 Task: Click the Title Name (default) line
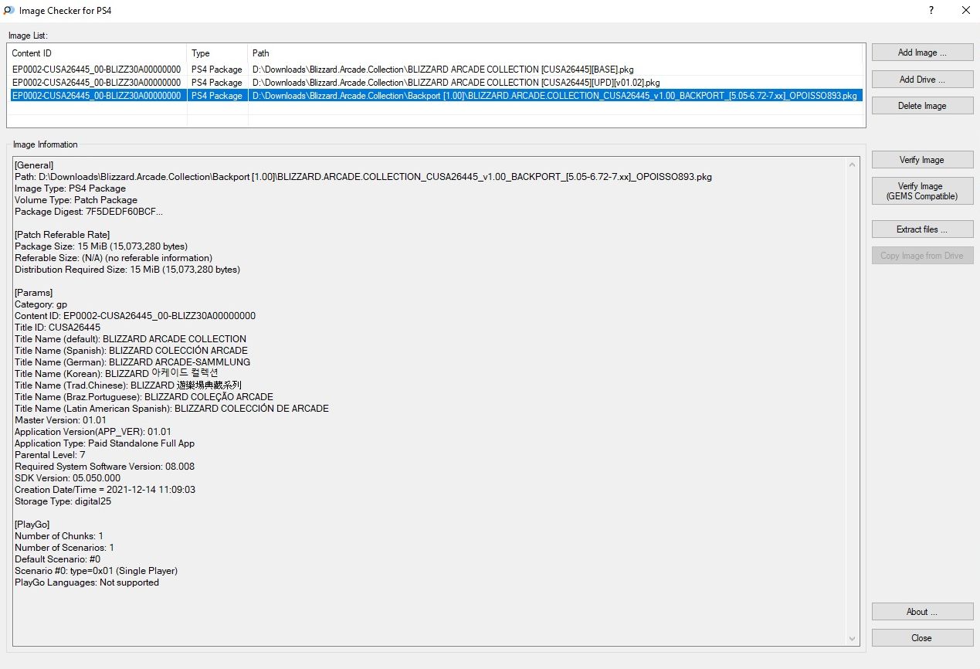tap(131, 339)
